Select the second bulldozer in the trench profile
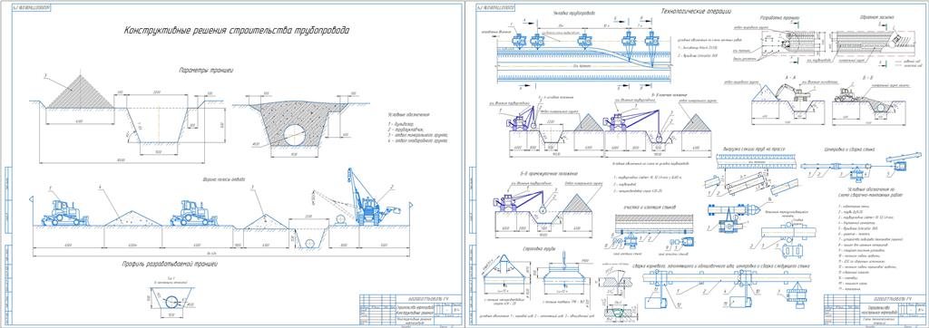 click(x=194, y=213)
